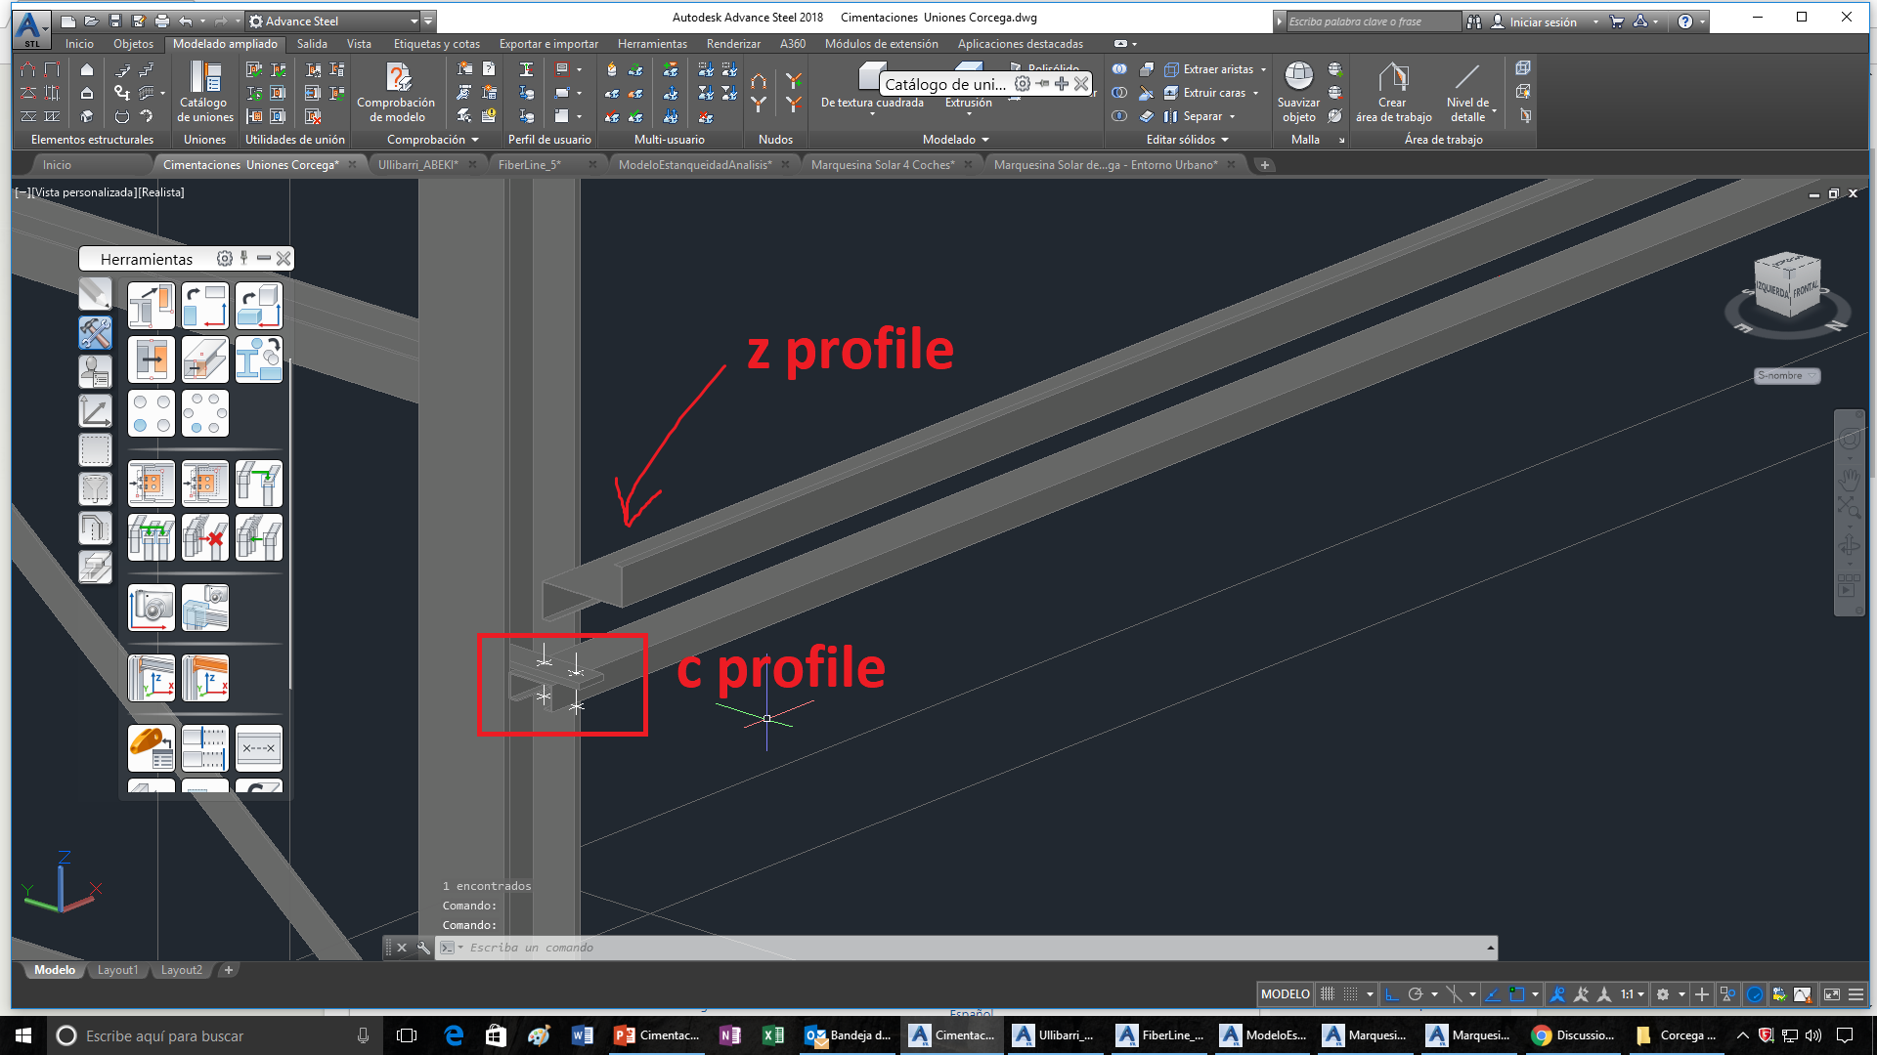This screenshot has height=1055, width=1877.
Task: Click the Suavizar objeto button
Action: pyautogui.click(x=1298, y=93)
